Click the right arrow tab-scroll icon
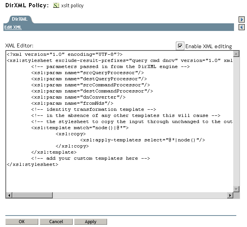Screen dimensions: 247x227 tap(242, 19)
